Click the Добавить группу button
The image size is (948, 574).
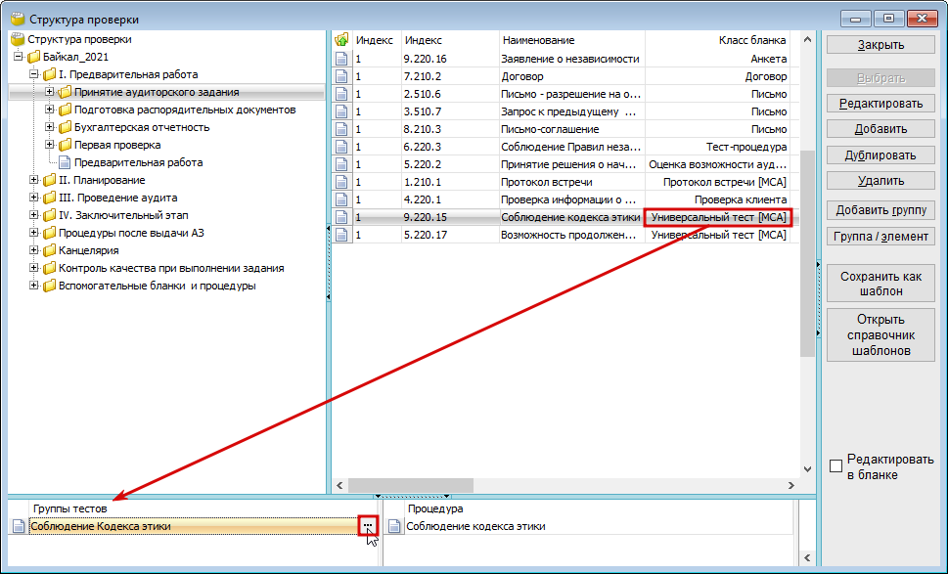coord(880,210)
